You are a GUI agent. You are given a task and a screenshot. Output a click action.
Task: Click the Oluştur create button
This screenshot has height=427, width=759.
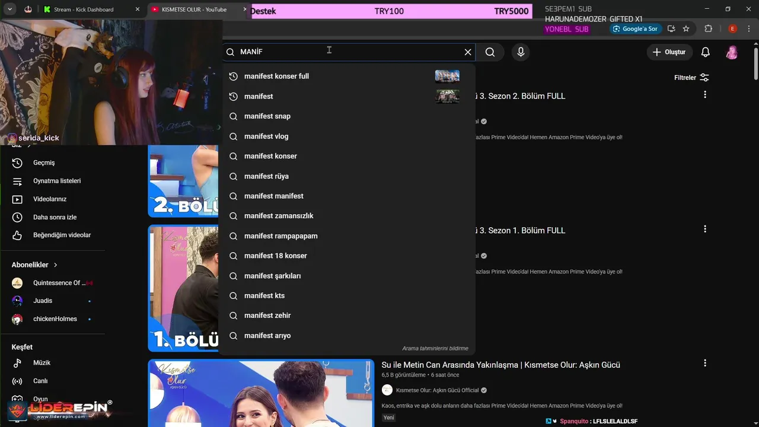[x=669, y=52]
